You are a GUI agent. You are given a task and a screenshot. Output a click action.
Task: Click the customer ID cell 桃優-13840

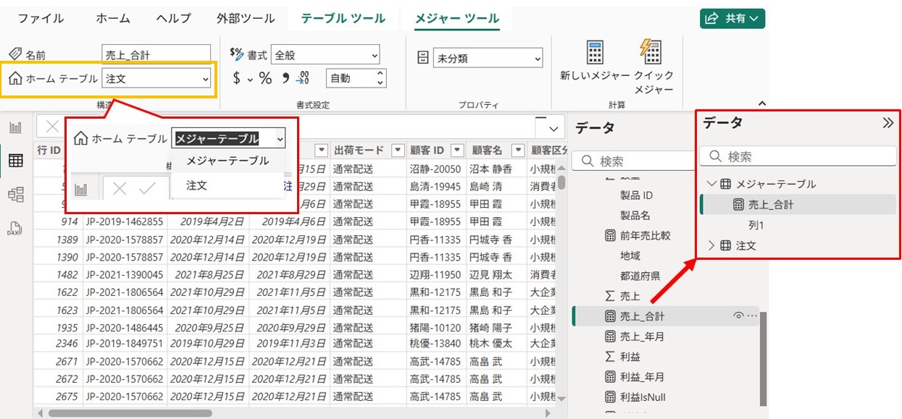tap(435, 343)
